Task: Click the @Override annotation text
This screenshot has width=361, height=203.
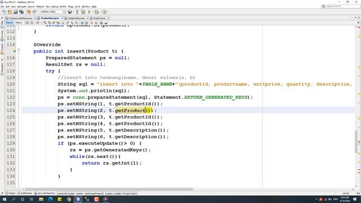Action: (x=47, y=45)
